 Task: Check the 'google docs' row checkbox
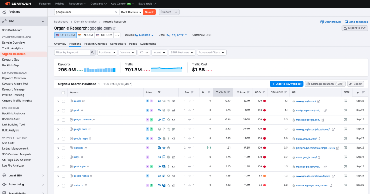[63, 129]
